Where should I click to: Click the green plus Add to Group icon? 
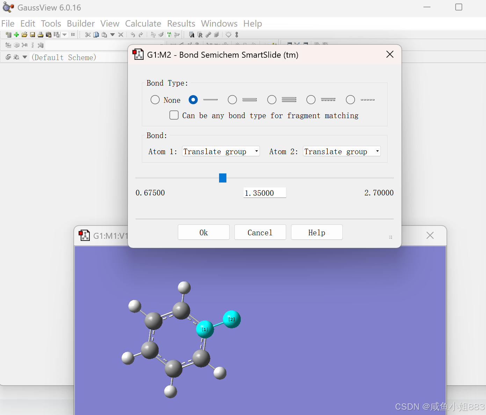coord(16,35)
